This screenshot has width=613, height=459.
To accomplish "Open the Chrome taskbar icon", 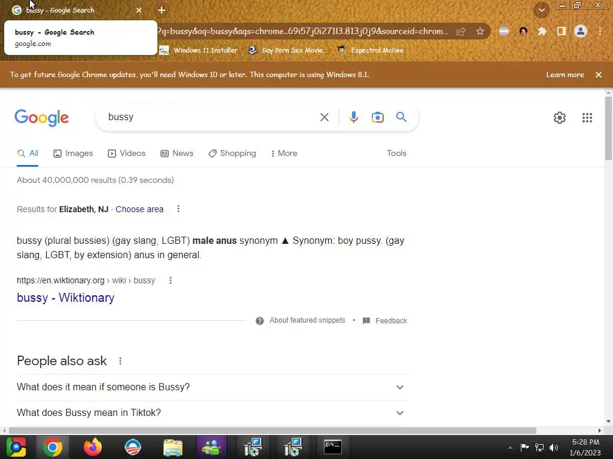I will point(53,447).
